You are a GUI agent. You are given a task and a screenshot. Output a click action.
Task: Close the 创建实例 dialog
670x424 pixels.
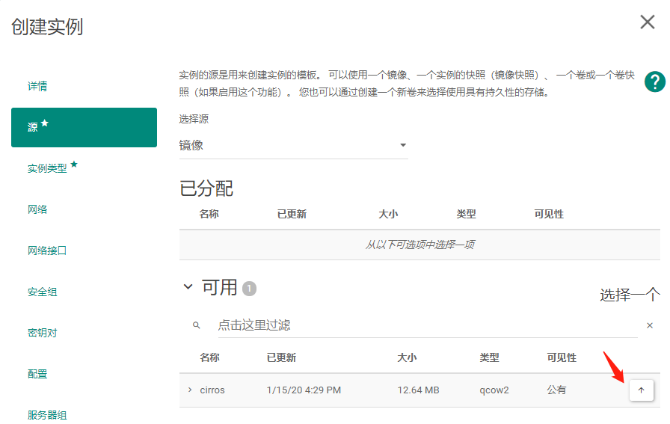pyautogui.click(x=648, y=22)
